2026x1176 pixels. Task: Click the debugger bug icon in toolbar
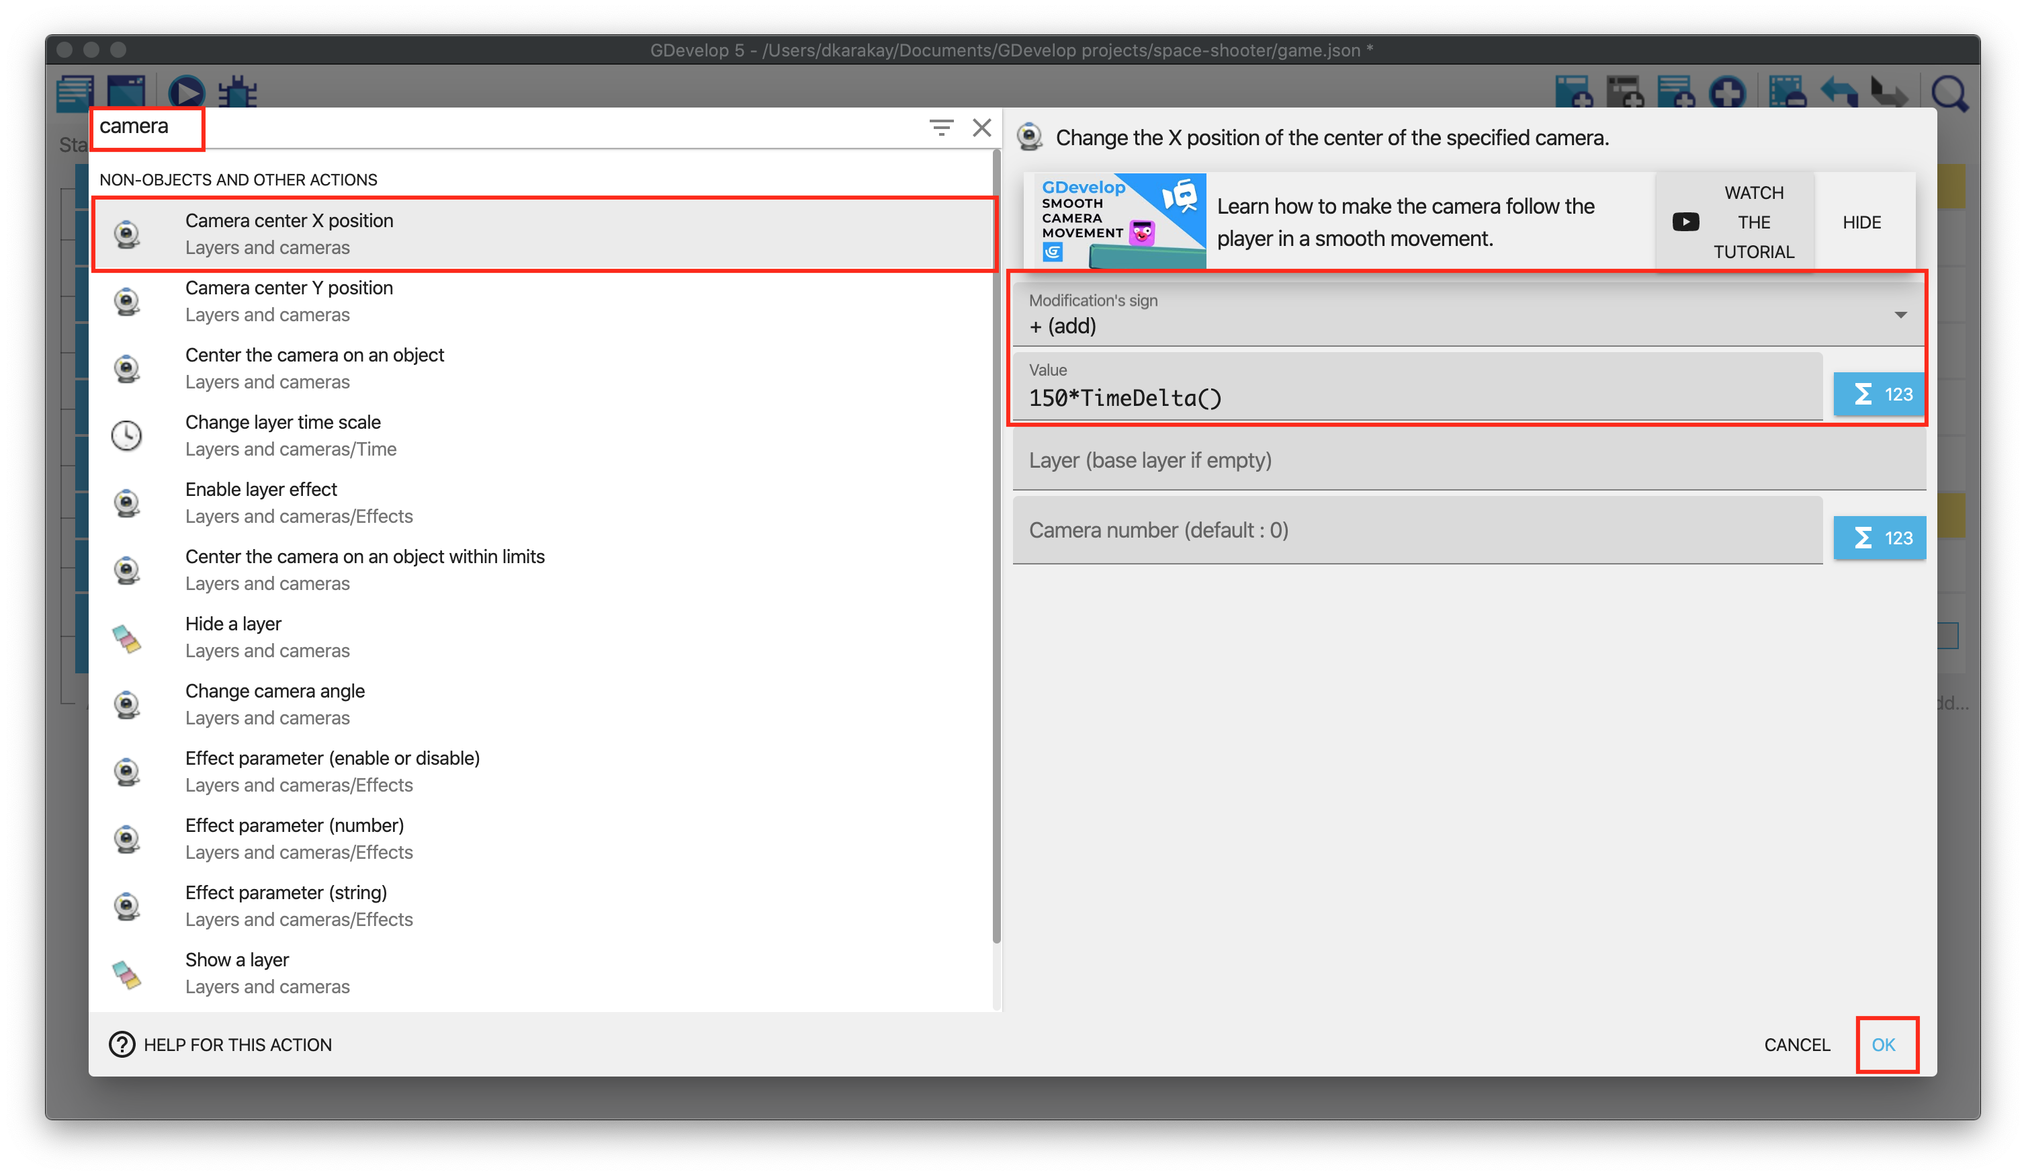point(238,91)
